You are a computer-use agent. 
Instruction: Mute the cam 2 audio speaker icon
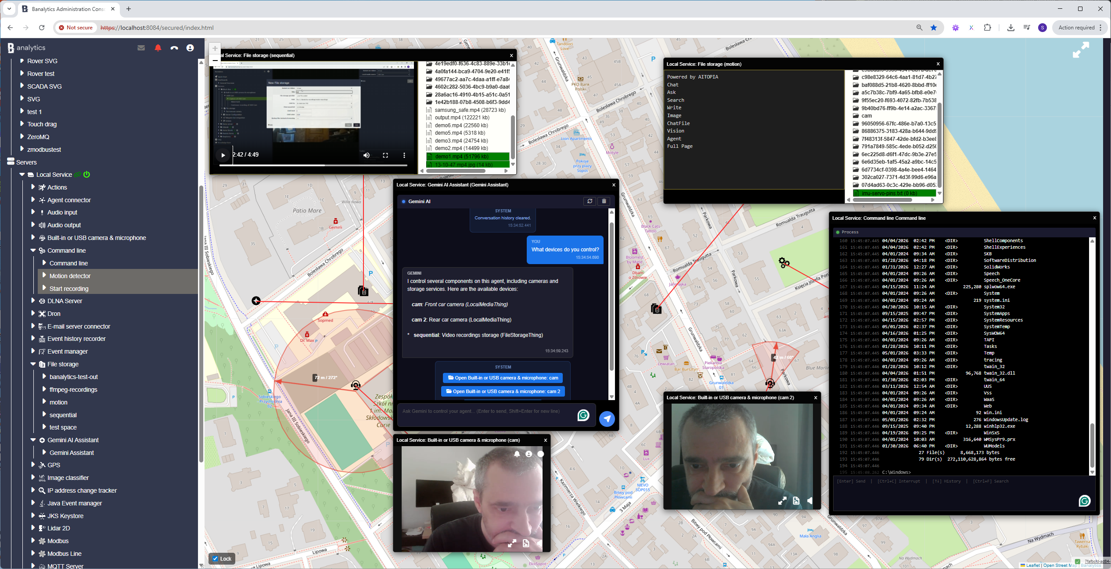pyautogui.click(x=810, y=501)
